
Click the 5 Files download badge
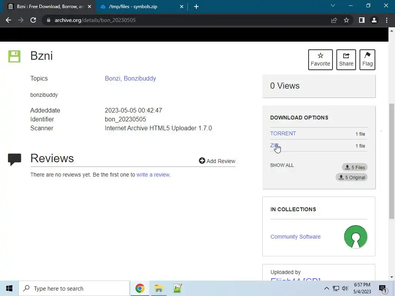[x=355, y=167]
